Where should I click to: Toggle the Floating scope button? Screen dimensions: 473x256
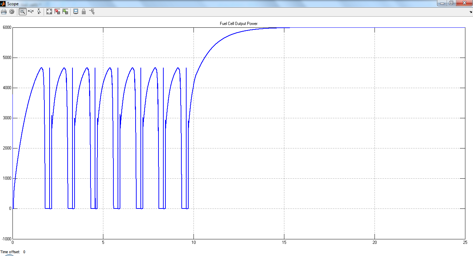coord(76,11)
